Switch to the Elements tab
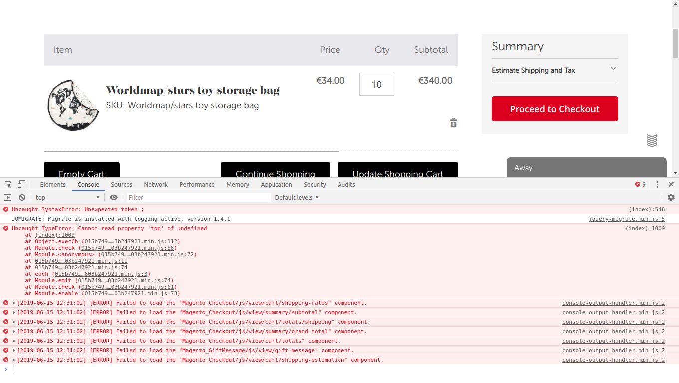The width and height of the screenshot is (679, 383). (53, 184)
